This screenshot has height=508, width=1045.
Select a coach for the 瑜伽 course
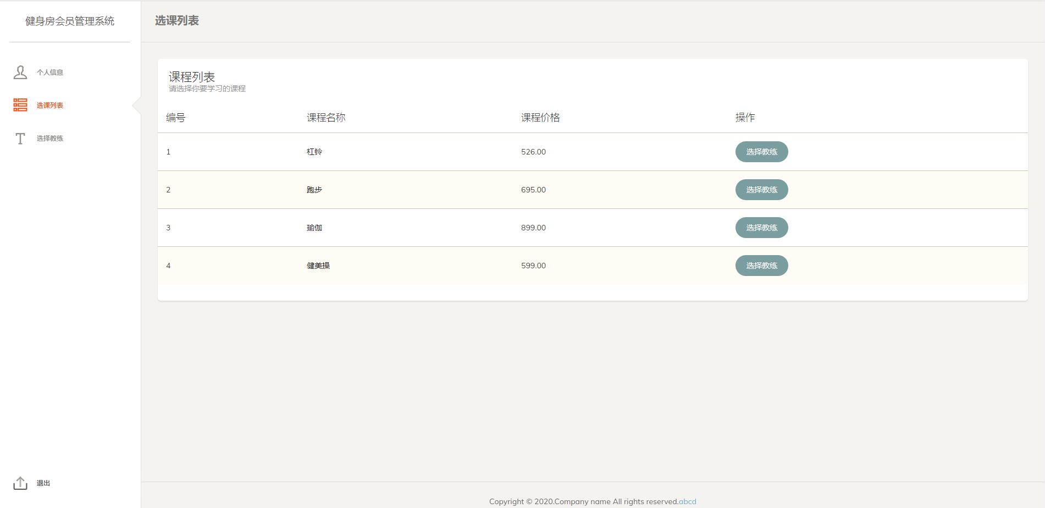tap(761, 228)
